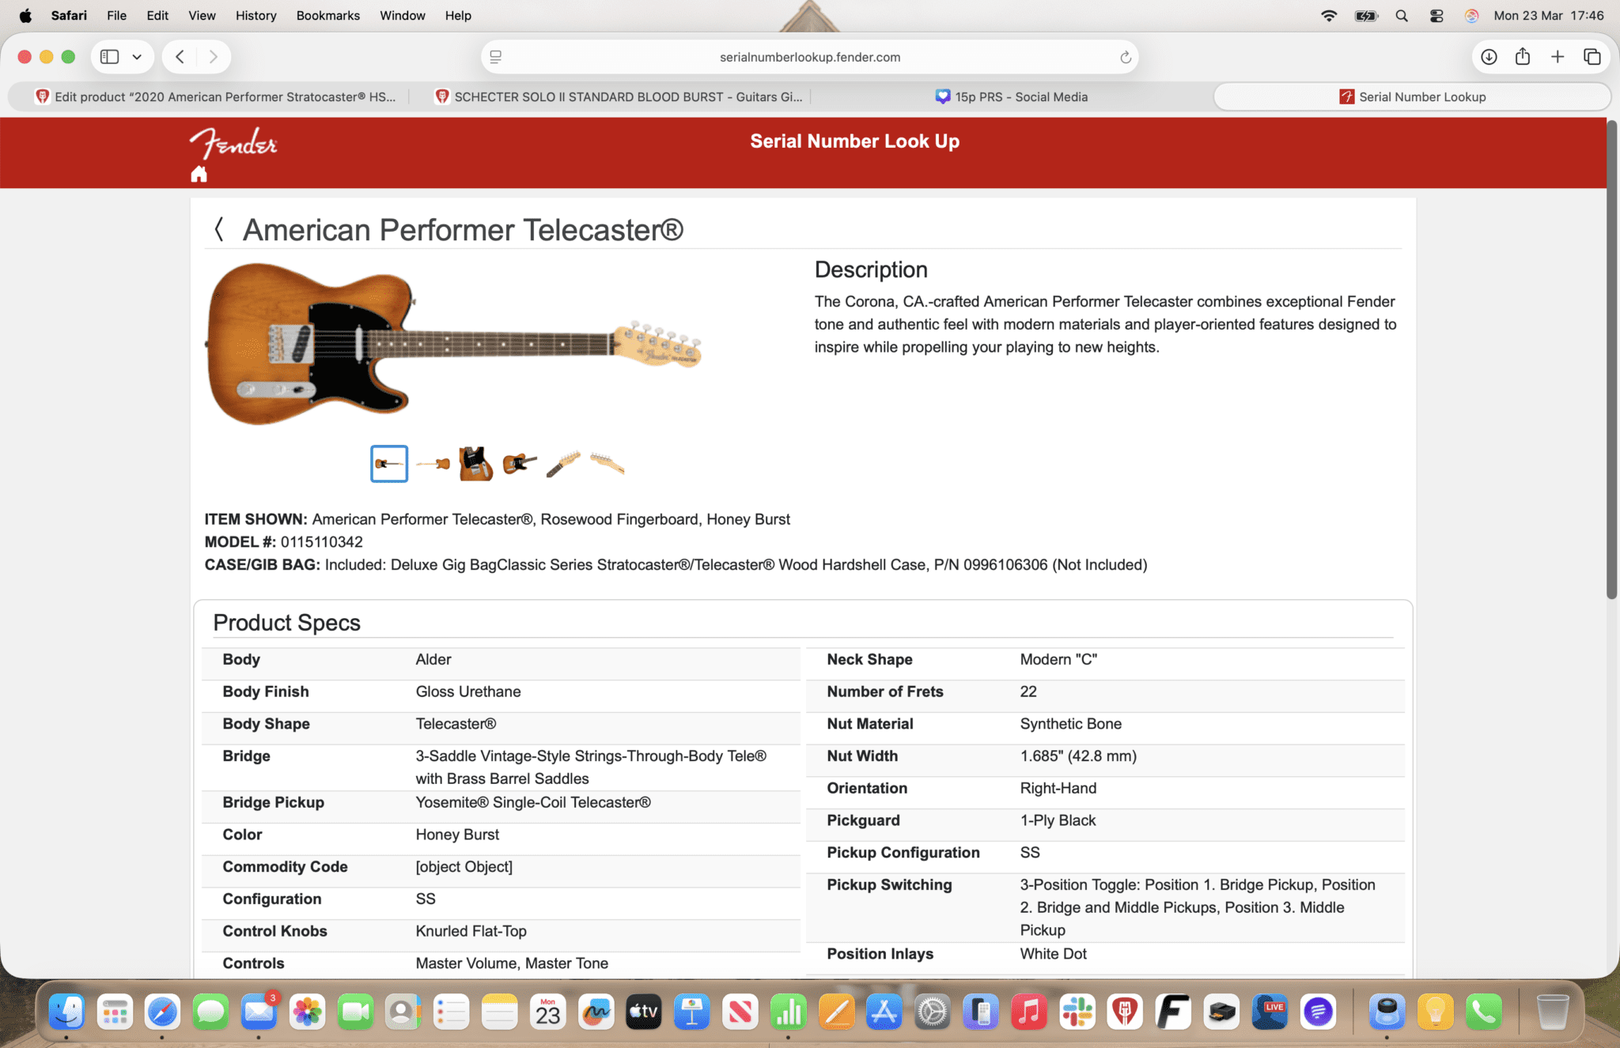Click the Fender logo link
1620x1048 pixels.
(233, 143)
